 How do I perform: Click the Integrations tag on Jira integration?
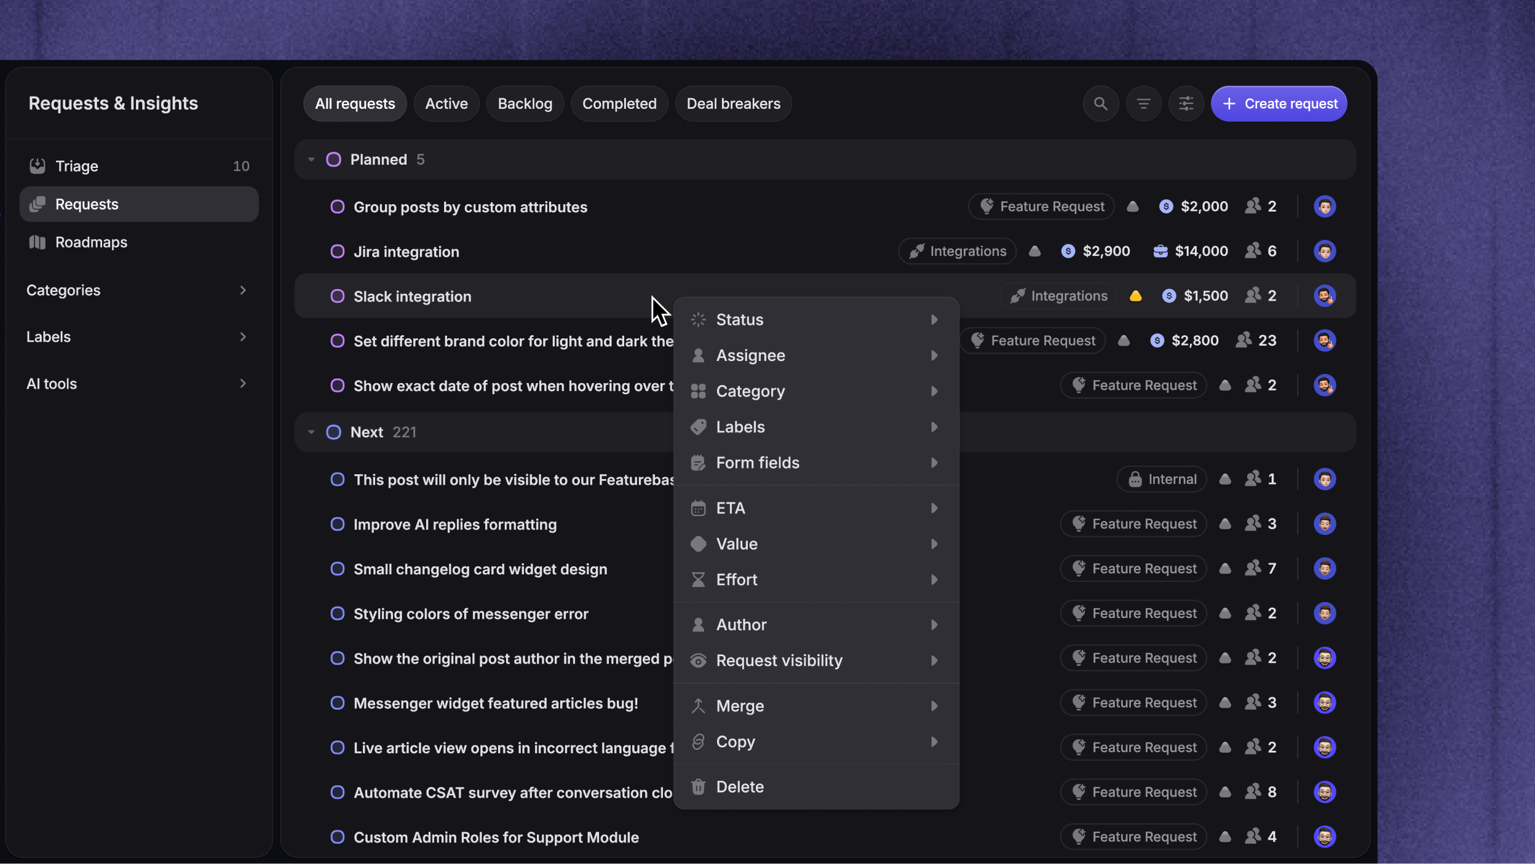pos(957,251)
